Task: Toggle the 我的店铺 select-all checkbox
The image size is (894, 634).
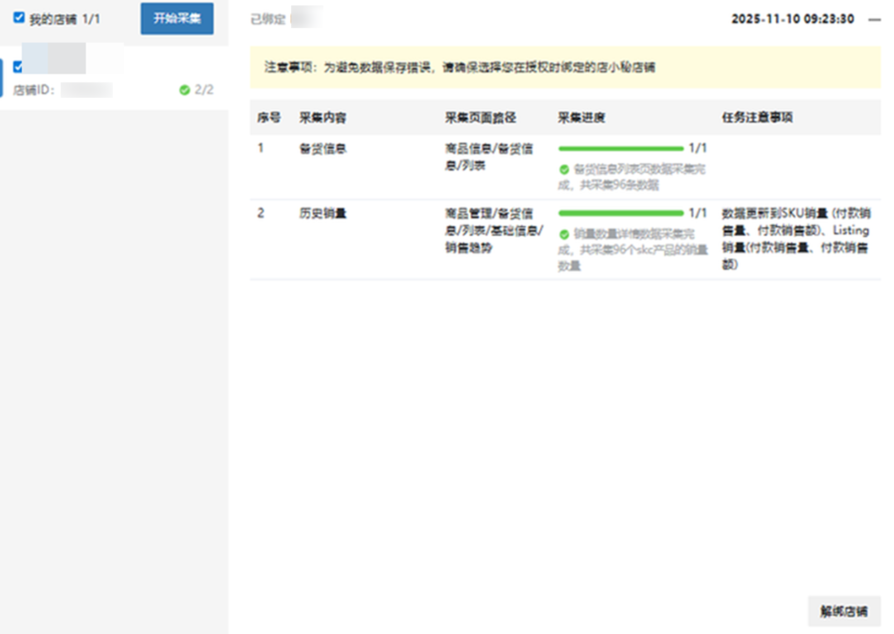Action: [19, 18]
